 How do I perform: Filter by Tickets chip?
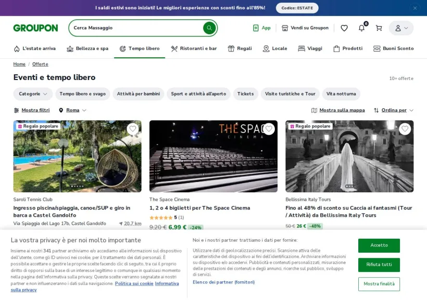(245, 94)
